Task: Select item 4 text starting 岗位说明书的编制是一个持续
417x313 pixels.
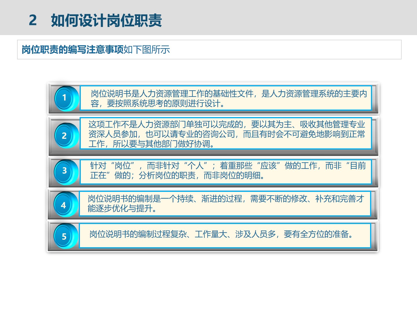Action: point(226,203)
